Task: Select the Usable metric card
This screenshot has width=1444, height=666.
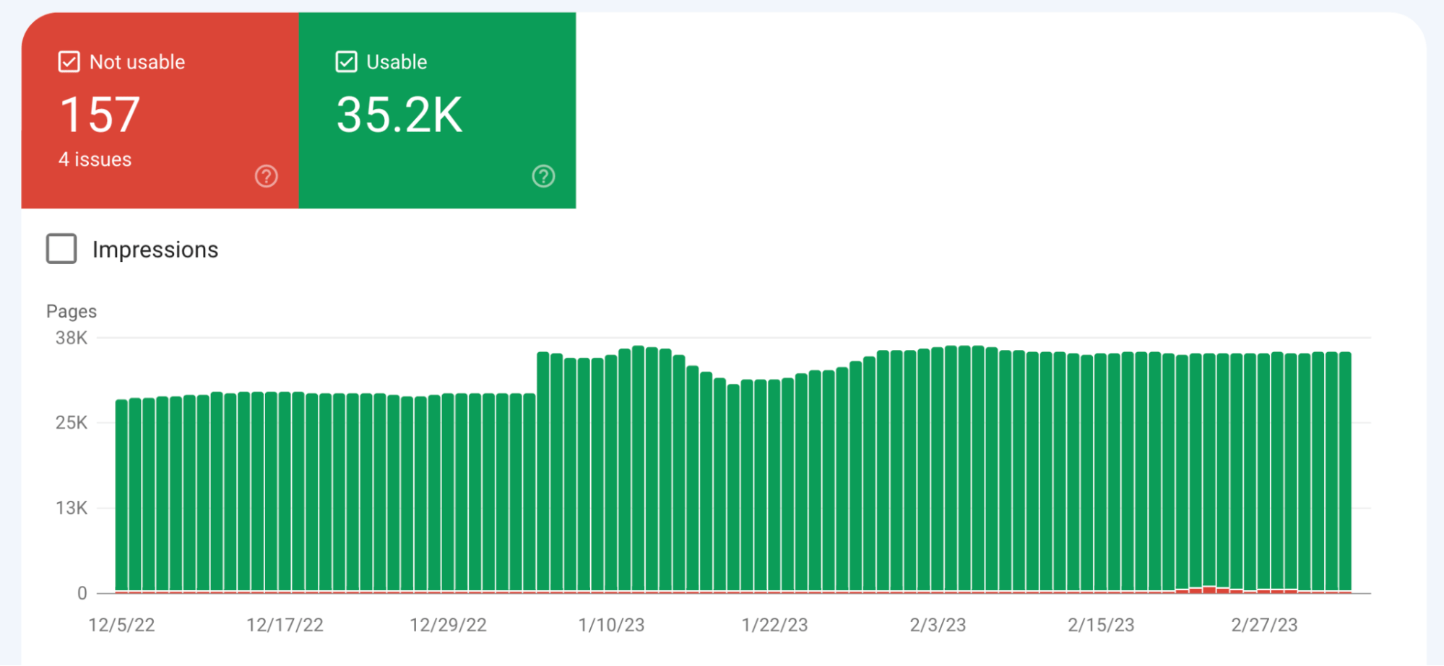Action: click(x=437, y=108)
